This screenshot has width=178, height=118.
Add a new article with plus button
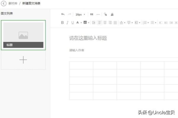(x=23, y=60)
